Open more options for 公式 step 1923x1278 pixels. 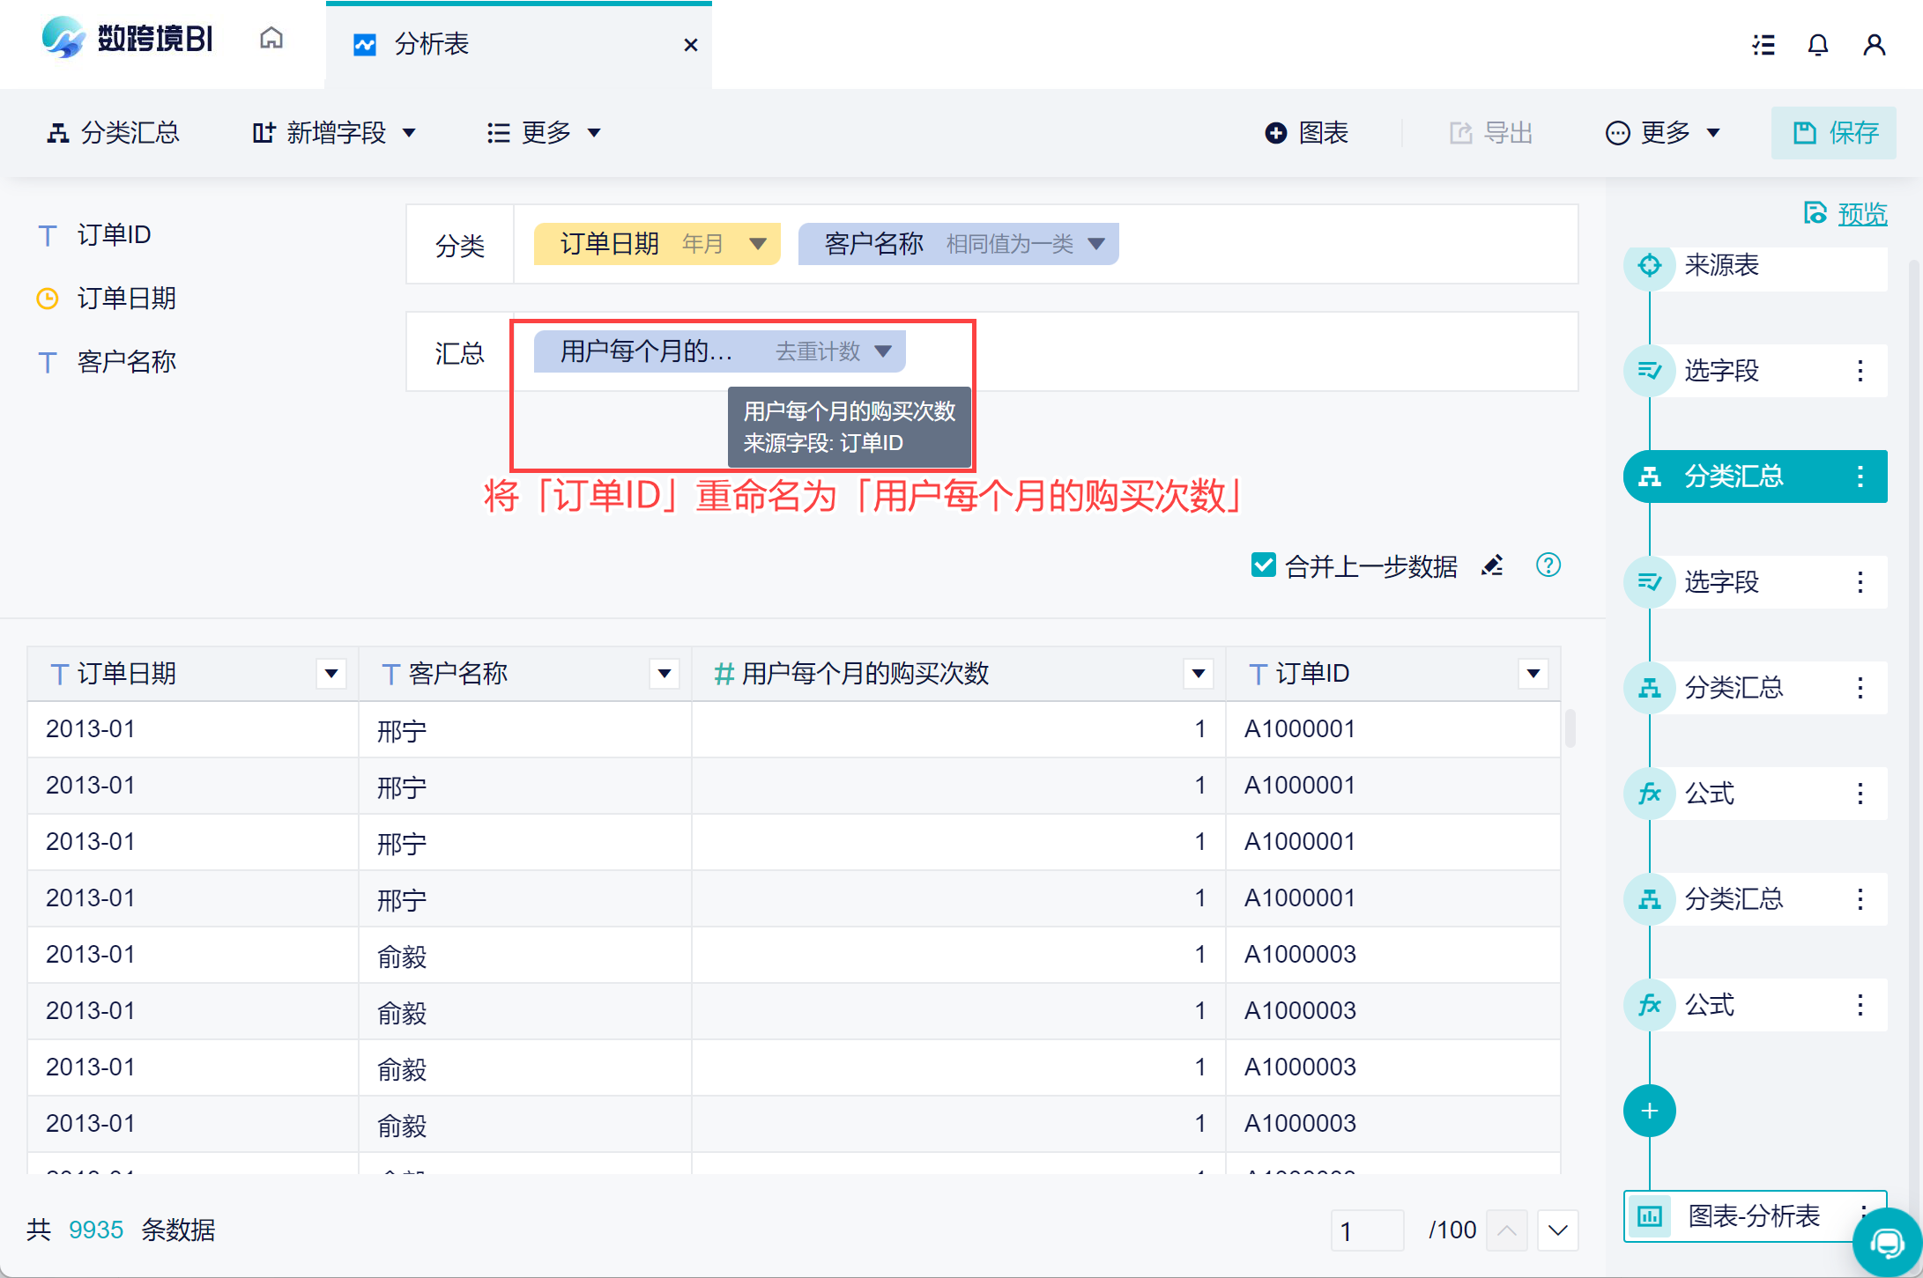coord(1860,794)
